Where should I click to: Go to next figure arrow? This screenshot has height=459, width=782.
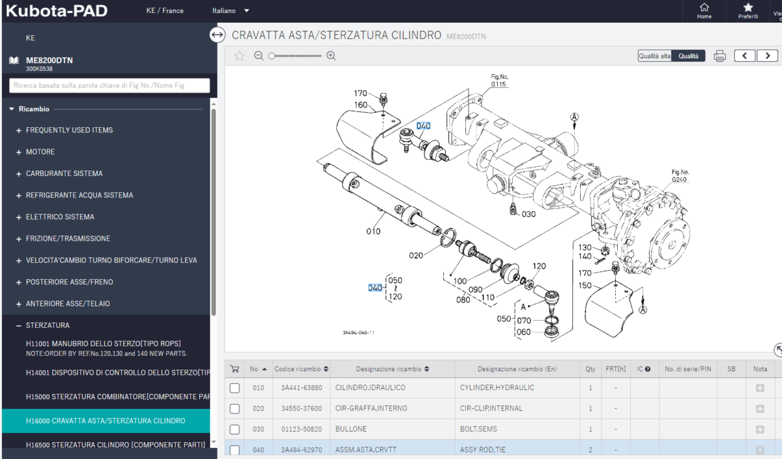768,56
